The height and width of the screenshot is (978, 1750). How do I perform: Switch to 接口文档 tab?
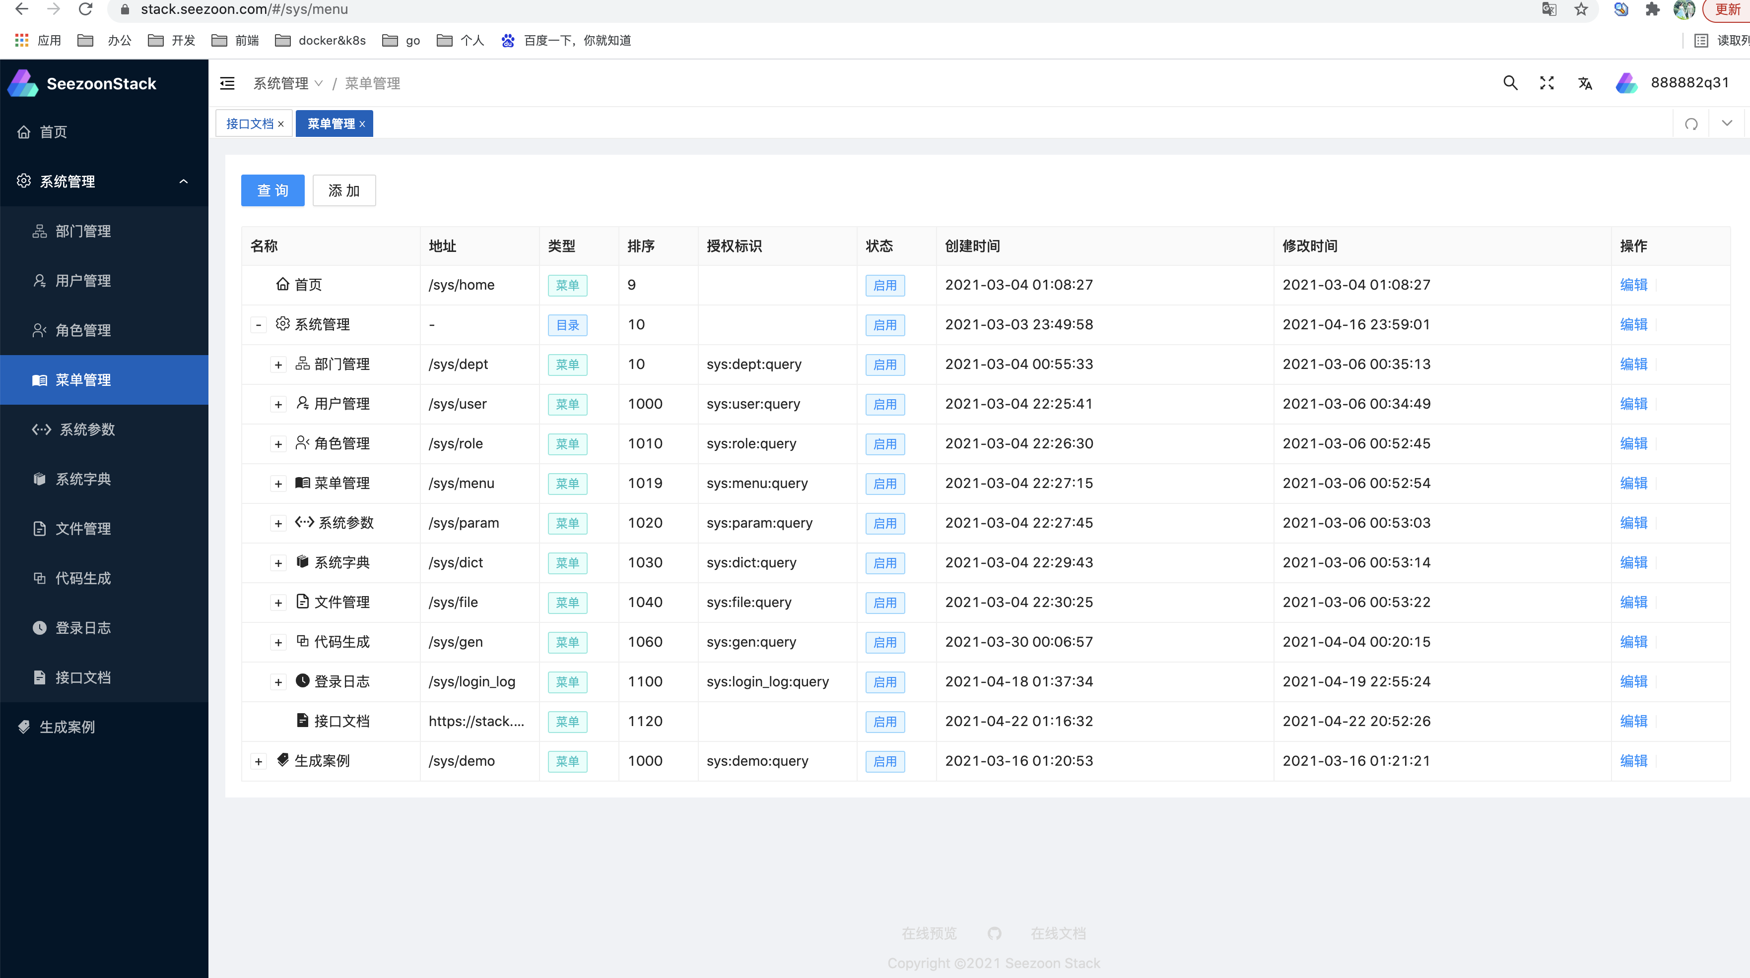pos(249,124)
